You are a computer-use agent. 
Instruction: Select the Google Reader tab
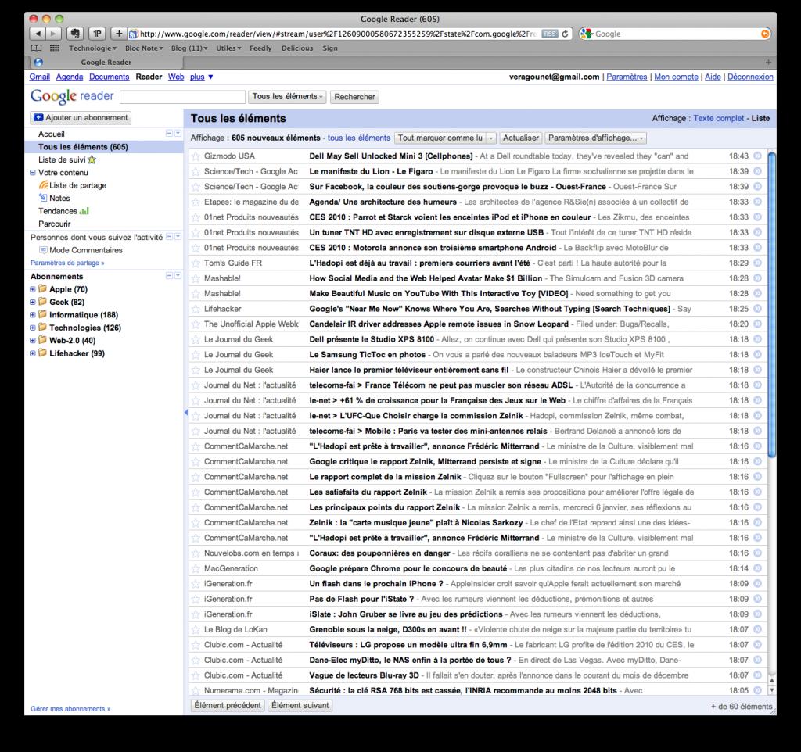(x=106, y=63)
